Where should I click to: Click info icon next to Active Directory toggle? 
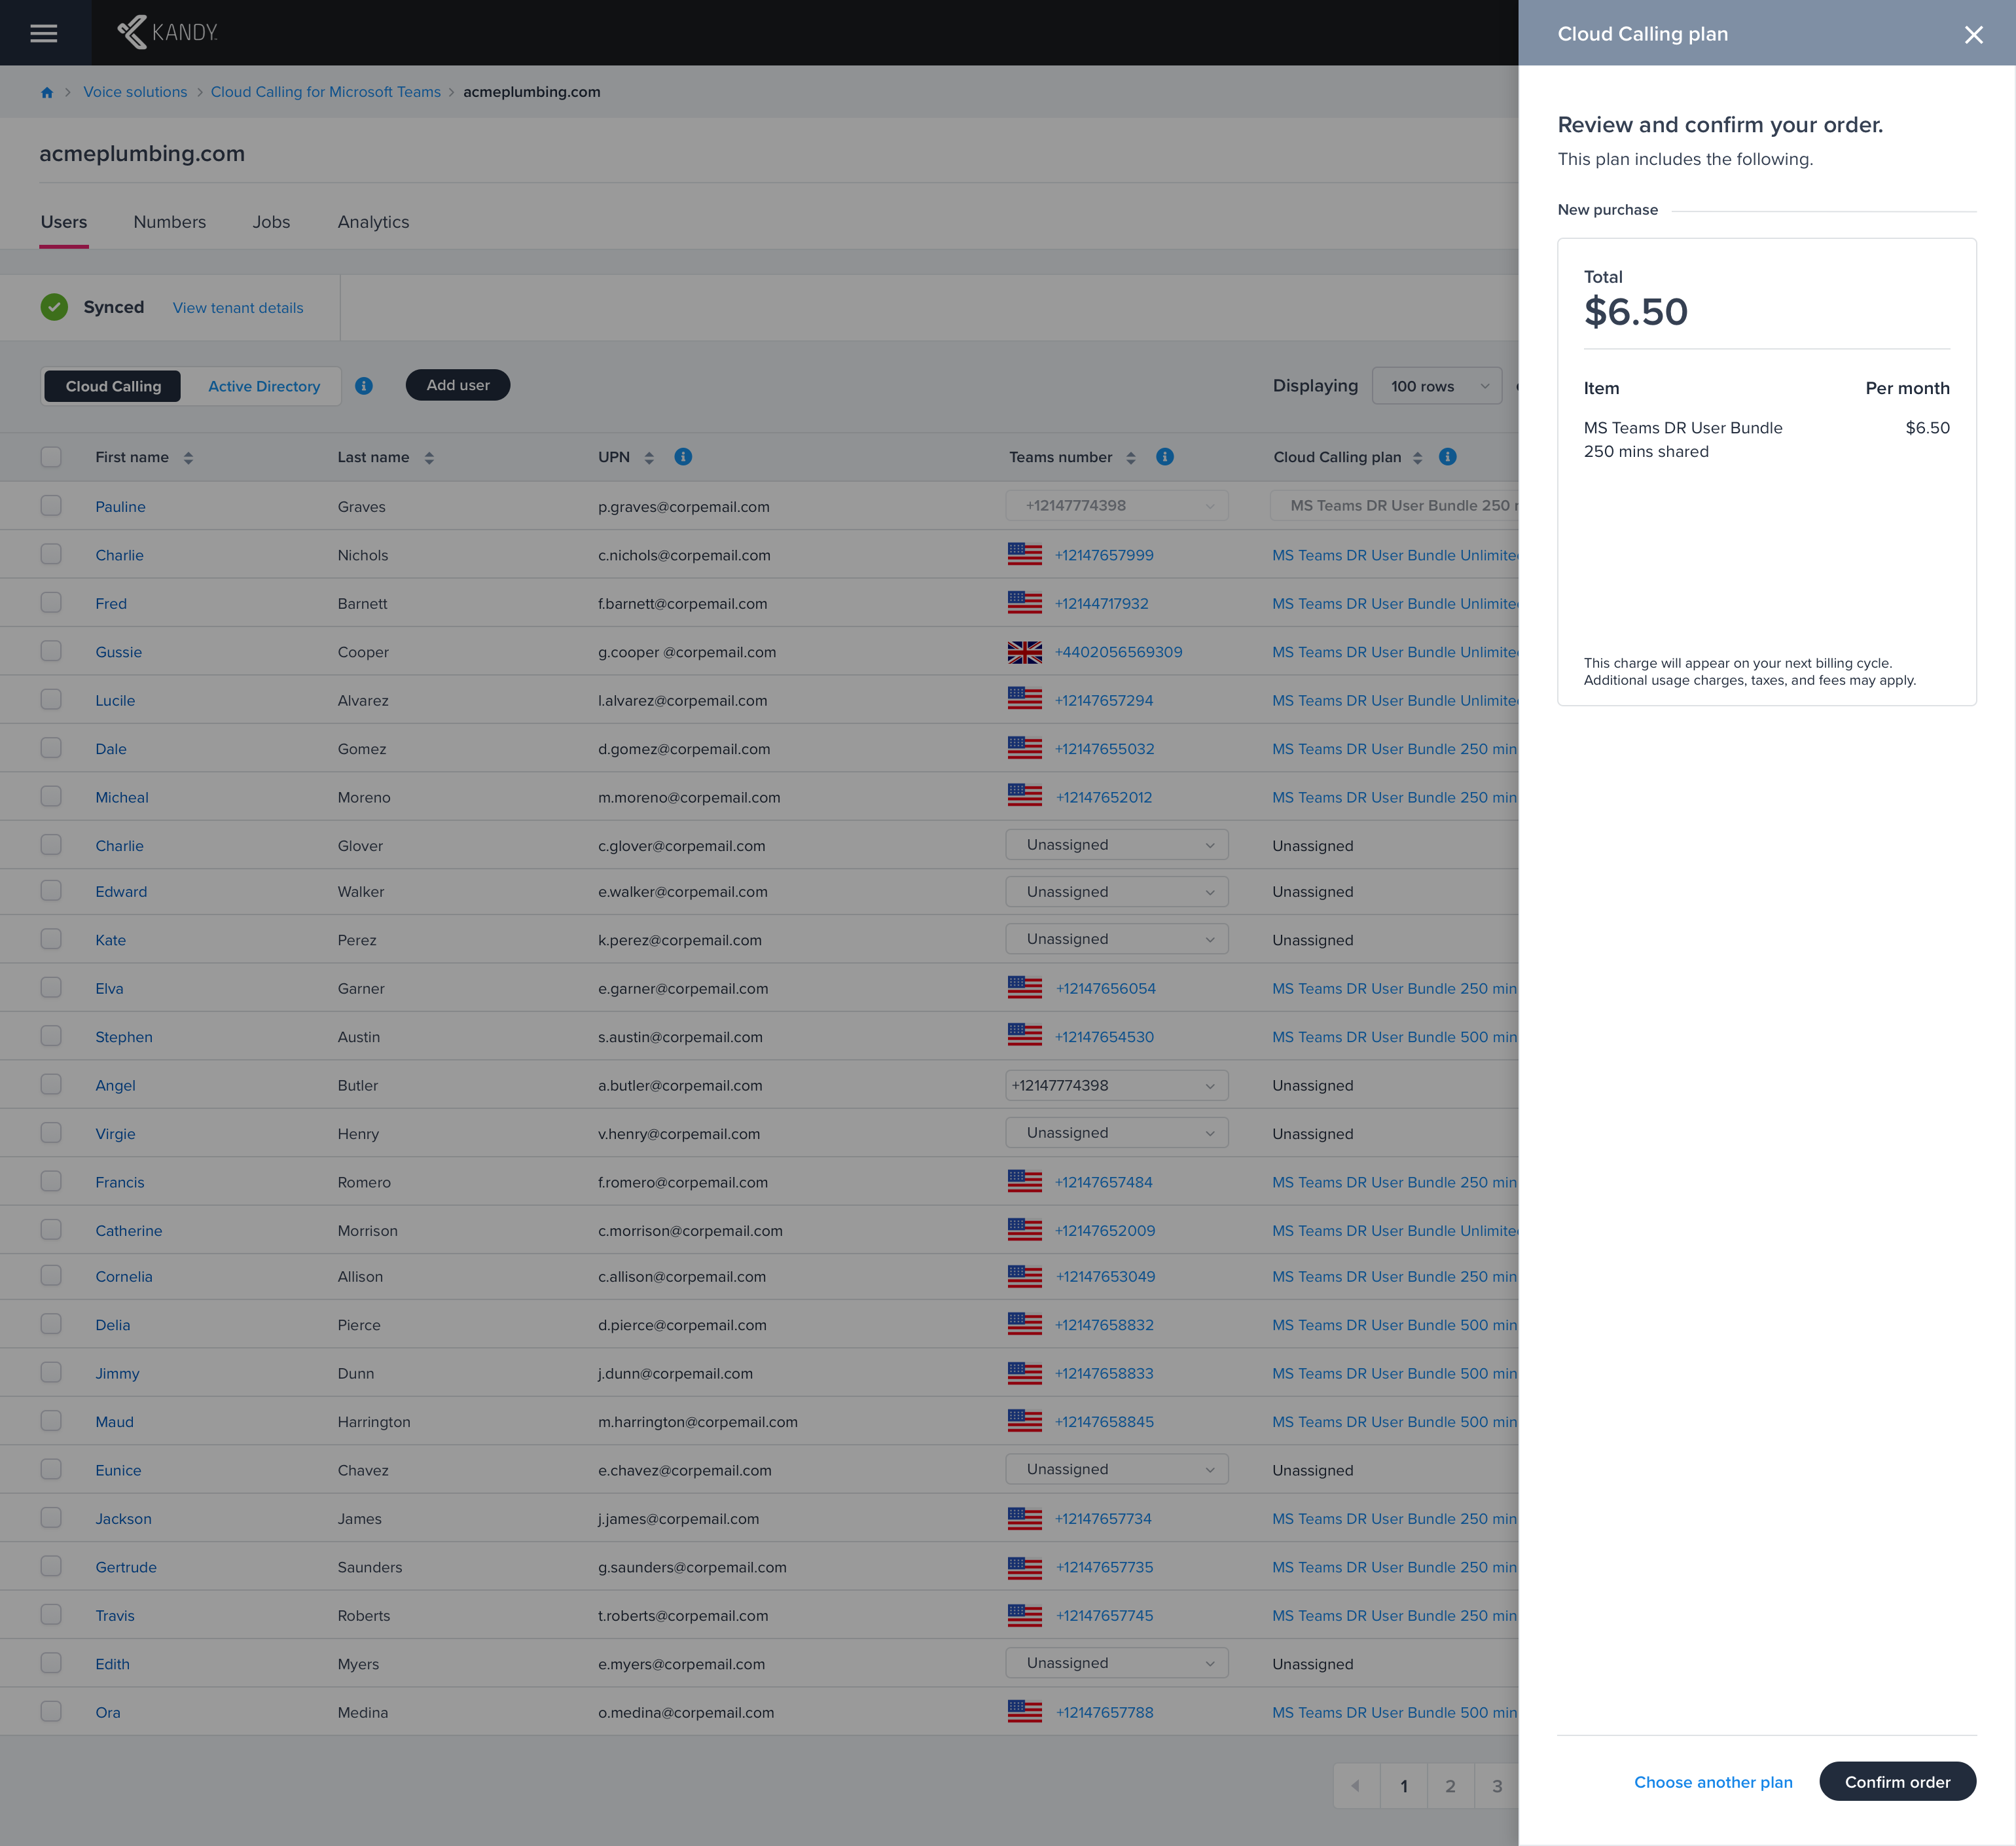point(364,386)
